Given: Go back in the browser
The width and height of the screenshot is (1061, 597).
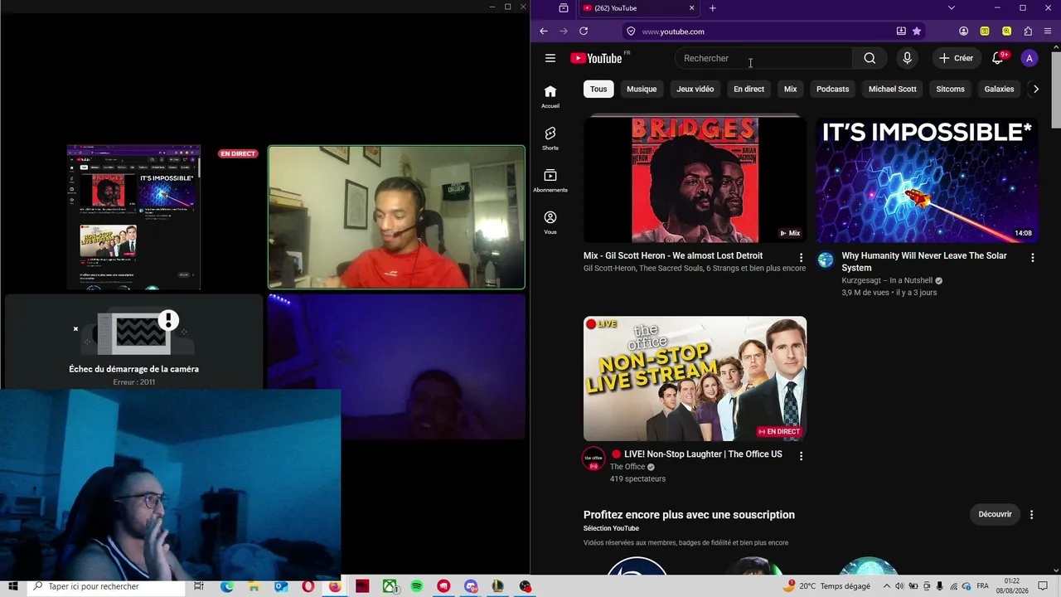Looking at the screenshot, I should (x=544, y=32).
